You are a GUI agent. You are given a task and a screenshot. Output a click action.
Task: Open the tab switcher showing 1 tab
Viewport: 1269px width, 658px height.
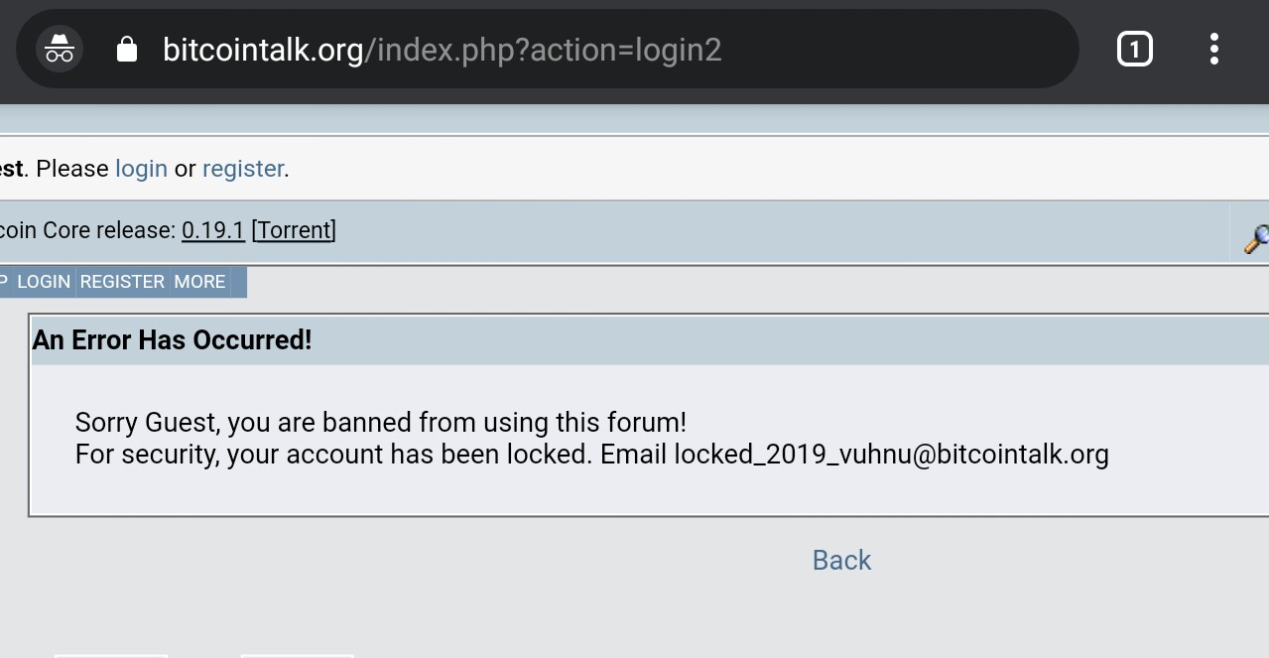pos(1134,49)
